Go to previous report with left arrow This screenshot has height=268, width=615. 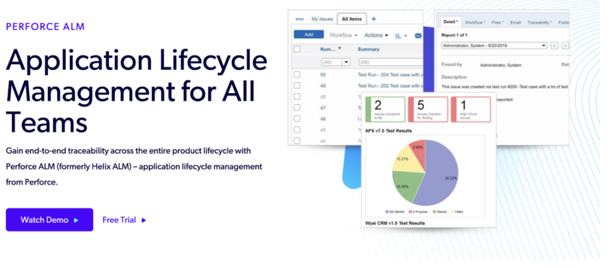coord(554,45)
